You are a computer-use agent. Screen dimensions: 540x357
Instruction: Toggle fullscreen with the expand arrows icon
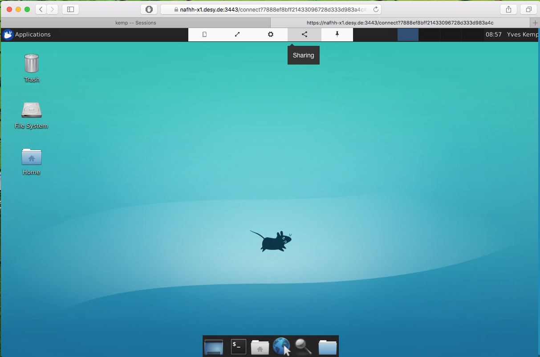coord(237,35)
